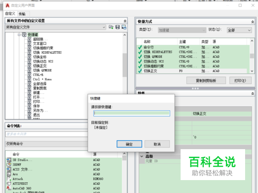Click the shortcuts list scrollbar down arrow
This screenshot has height=193, width=258.
coord(252,71)
